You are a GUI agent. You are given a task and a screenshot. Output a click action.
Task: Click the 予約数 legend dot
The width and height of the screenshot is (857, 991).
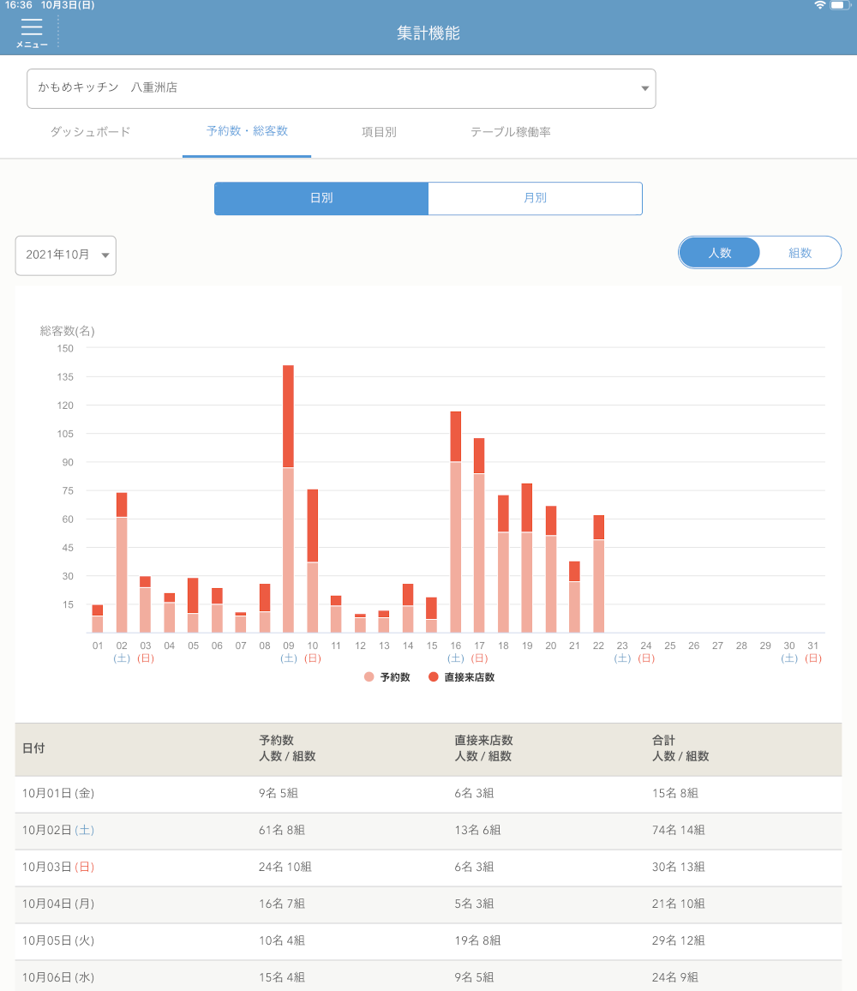369,677
